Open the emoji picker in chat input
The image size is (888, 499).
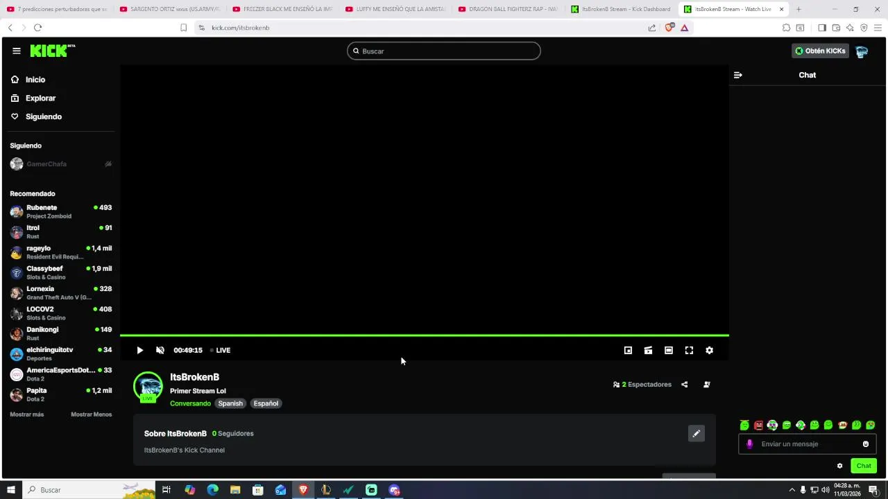click(866, 444)
